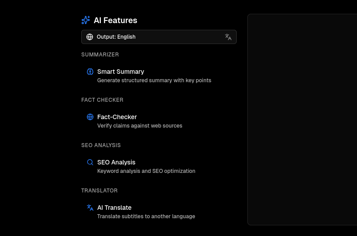Click "Translate subtitles to another language" description
Viewport: 357px width, 236px height.
click(x=146, y=216)
